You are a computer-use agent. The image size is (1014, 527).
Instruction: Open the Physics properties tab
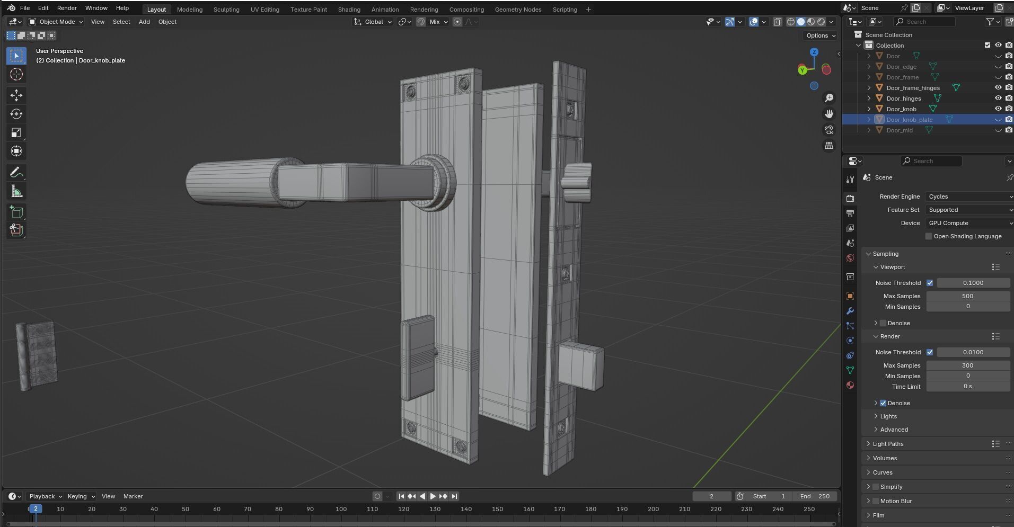(850, 341)
